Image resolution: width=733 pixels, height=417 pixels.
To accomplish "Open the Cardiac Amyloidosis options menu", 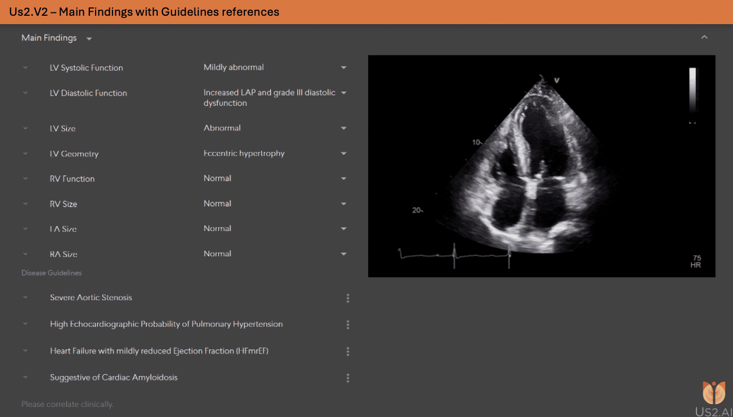I will click(x=347, y=378).
